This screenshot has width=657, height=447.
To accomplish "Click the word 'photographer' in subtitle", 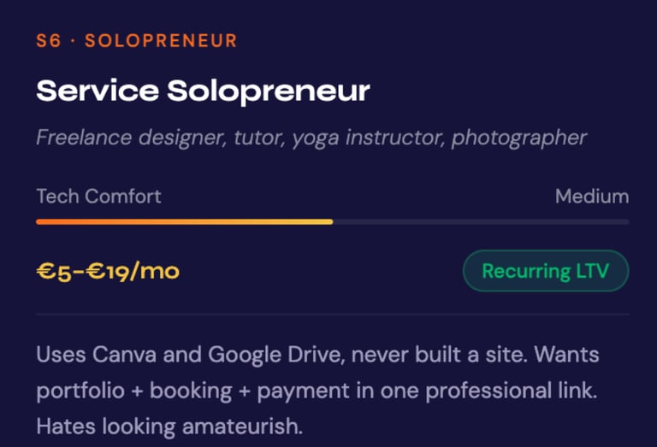I will pos(518,138).
